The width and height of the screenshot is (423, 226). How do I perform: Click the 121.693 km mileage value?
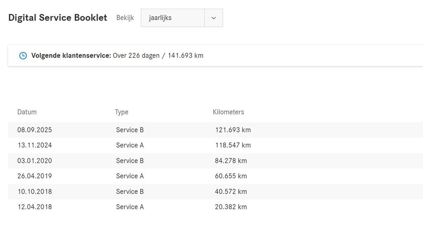[x=233, y=130]
